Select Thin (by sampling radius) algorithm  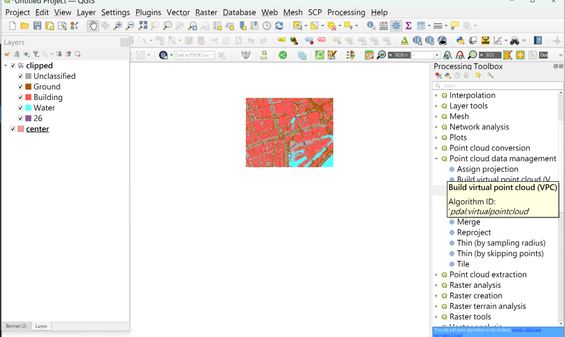pyautogui.click(x=501, y=243)
